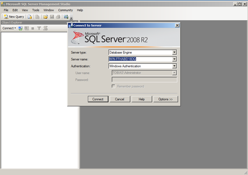The width and height of the screenshot is (248, 175).
Task: Click the Connect button in dialog
Action: pyautogui.click(x=98, y=99)
